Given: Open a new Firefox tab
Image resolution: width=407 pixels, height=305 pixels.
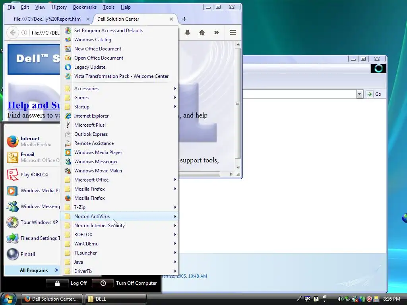Looking at the screenshot, I should (184, 19).
